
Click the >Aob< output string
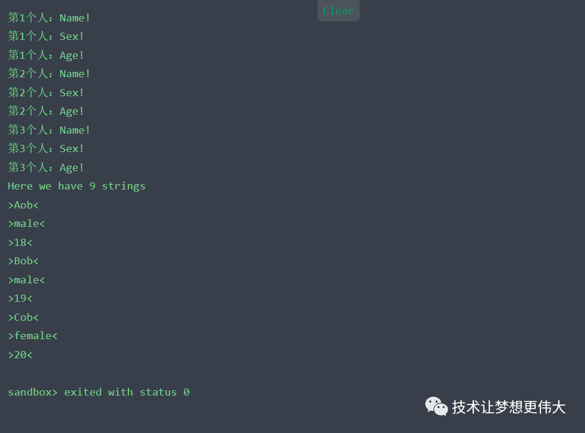pyautogui.click(x=23, y=205)
